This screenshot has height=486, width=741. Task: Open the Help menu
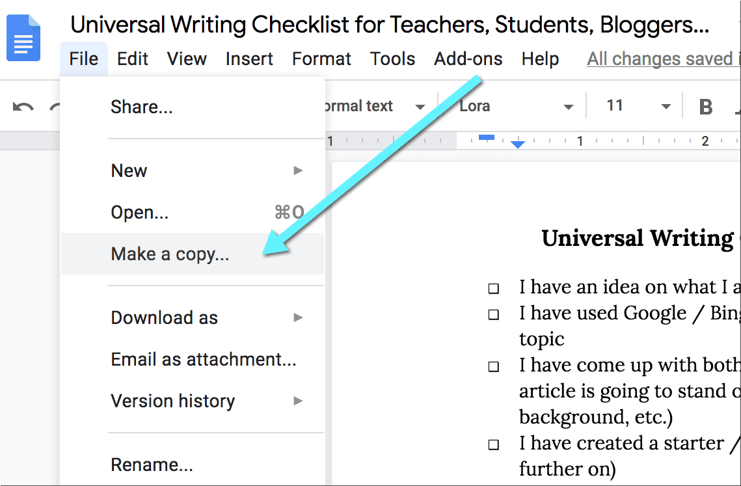click(x=540, y=59)
